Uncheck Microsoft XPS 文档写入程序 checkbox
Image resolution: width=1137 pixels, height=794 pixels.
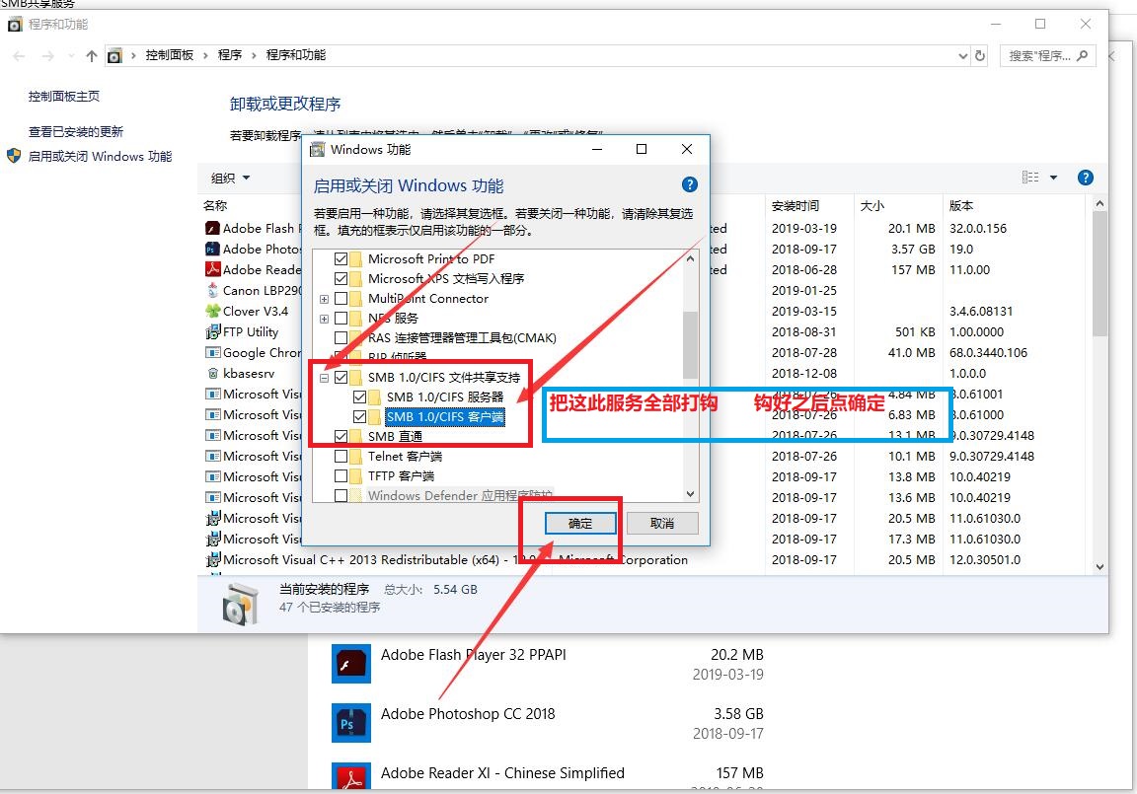point(341,278)
